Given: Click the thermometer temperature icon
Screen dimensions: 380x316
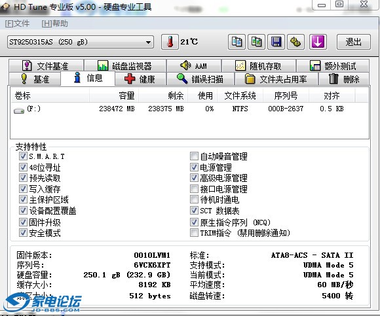Looking at the screenshot, I should 170,42.
